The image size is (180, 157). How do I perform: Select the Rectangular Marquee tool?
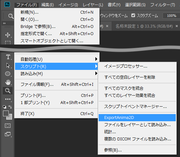(8, 43)
